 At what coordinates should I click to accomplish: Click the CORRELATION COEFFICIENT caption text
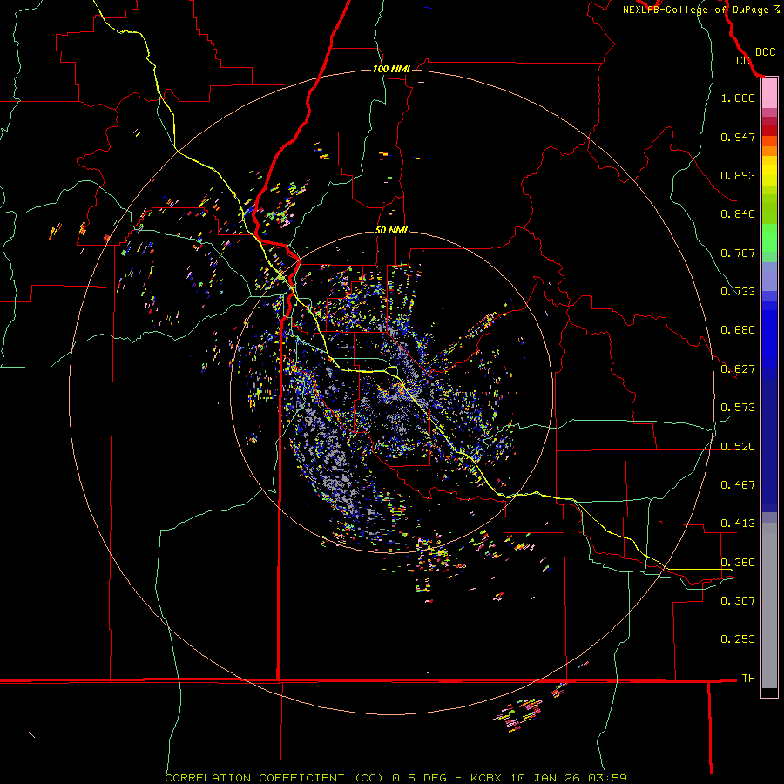tap(254, 778)
